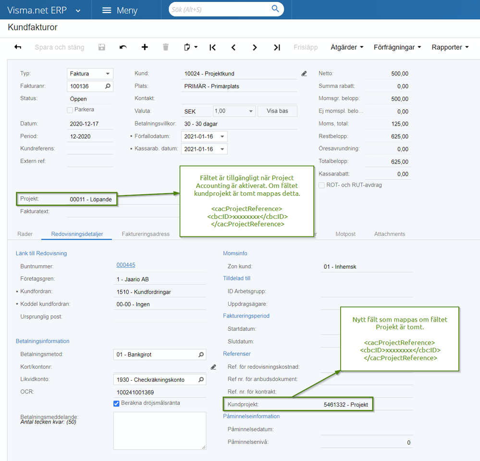
Task: Click the back arrow toolbar icon
Action: pos(18,47)
